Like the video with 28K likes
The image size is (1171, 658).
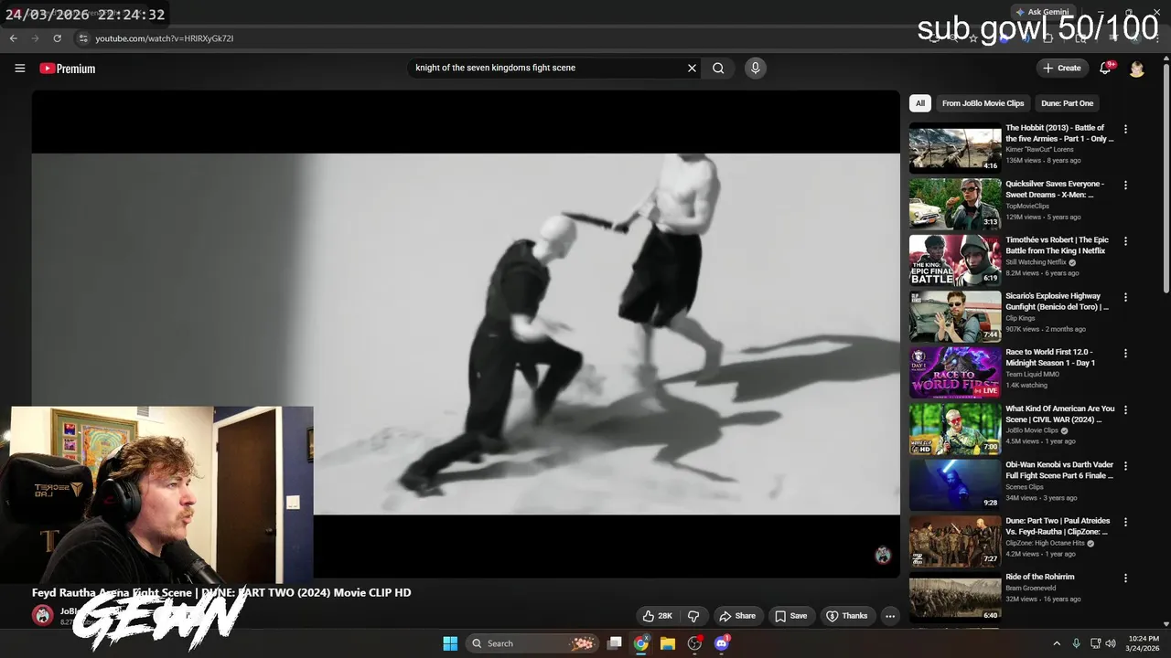pyautogui.click(x=657, y=616)
